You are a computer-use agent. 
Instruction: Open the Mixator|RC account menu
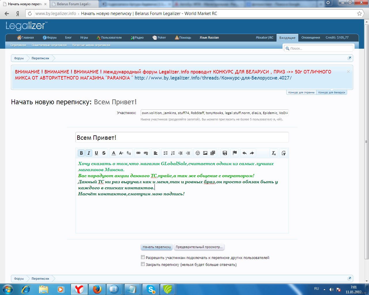click(x=265, y=37)
